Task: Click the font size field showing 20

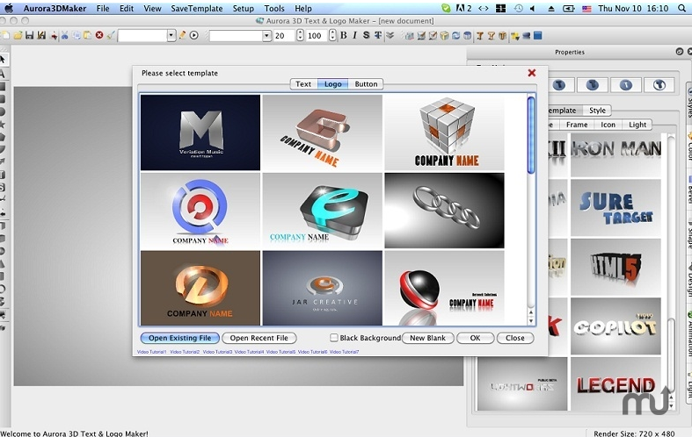Action: point(284,36)
